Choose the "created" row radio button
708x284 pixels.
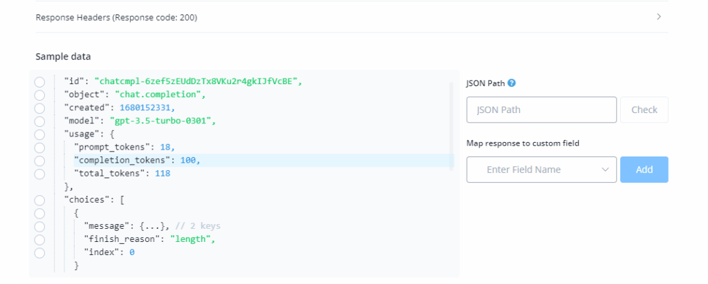pyautogui.click(x=39, y=108)
